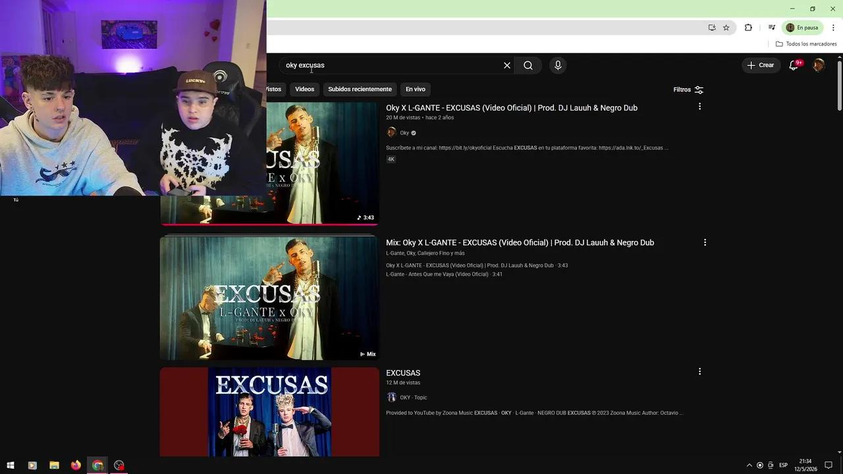Open the first EXCUSAS video thumbnail
The width and height of the screenshot is (843, 474).
[x=323, y=163]
